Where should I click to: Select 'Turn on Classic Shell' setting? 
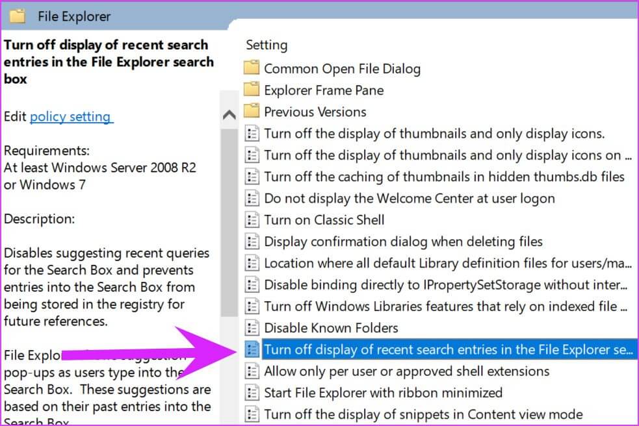click(x=324, y=220)
